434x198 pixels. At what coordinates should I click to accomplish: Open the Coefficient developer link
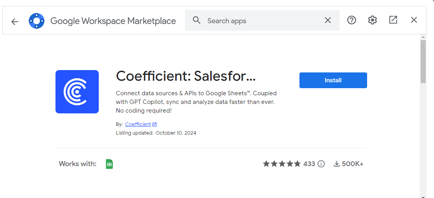click(x=138, y=124)
